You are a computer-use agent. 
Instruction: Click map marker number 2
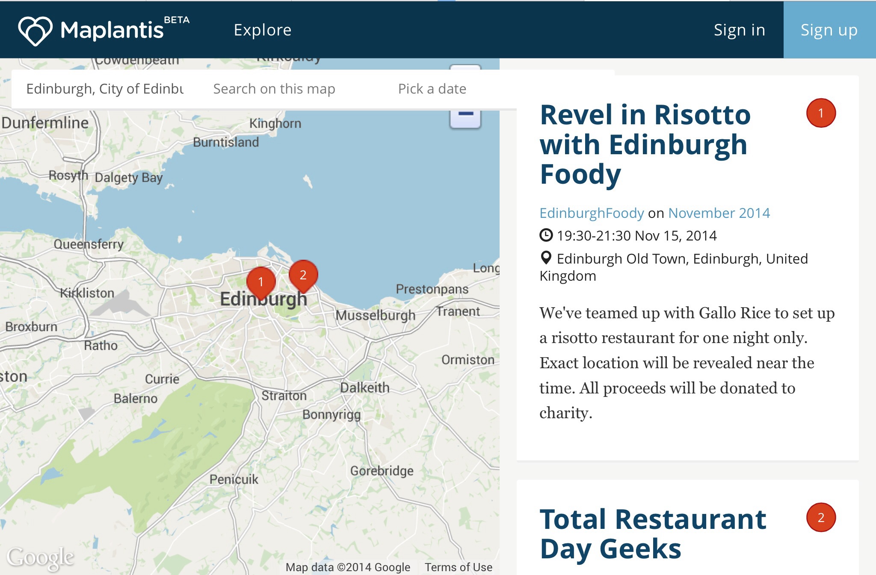[303, 275]
